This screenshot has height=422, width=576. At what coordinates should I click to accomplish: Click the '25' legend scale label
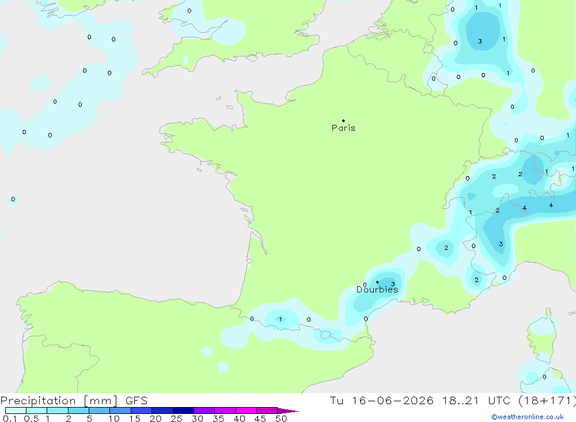[176, 419]
